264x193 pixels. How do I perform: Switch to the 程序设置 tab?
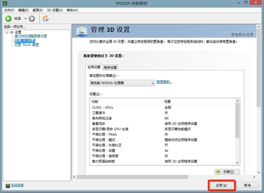(110, 68)
